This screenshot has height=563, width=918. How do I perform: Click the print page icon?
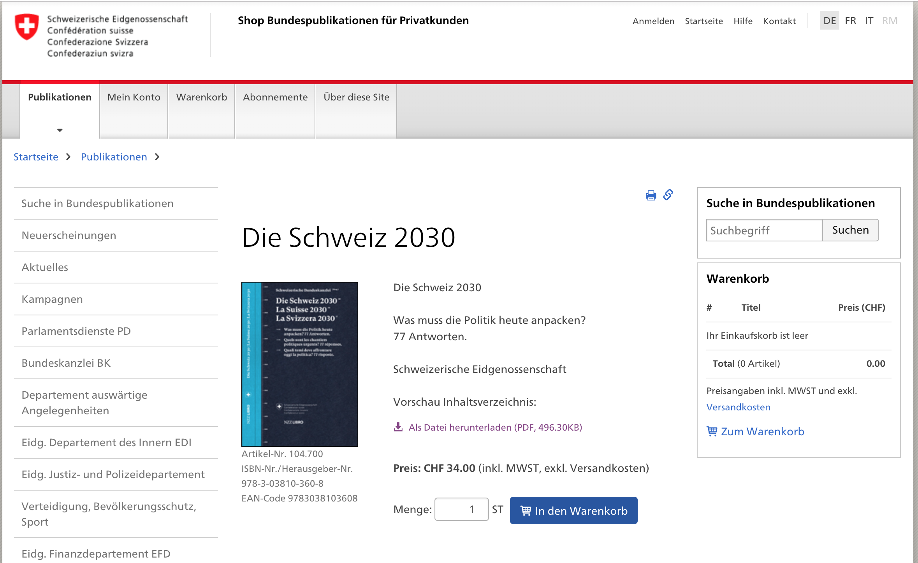pos(651,195)
